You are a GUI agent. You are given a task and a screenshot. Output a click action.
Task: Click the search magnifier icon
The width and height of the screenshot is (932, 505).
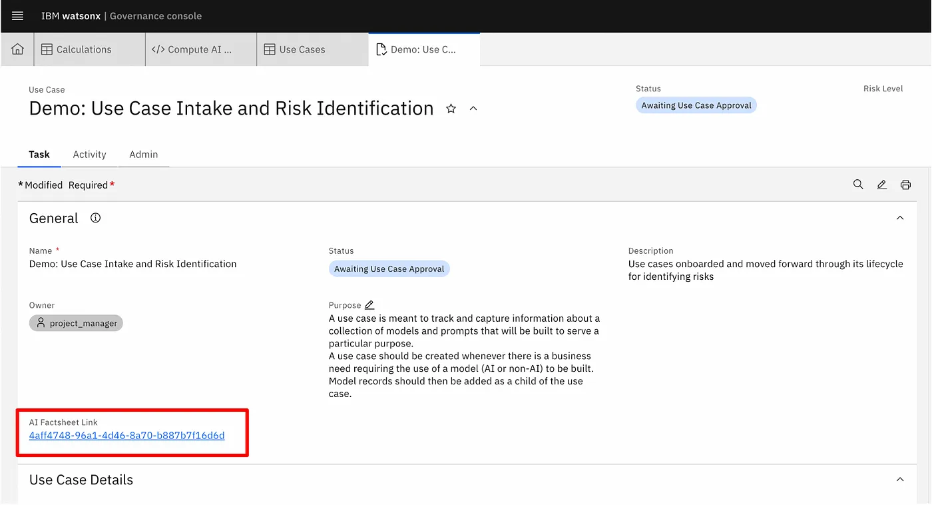[858, 185]
